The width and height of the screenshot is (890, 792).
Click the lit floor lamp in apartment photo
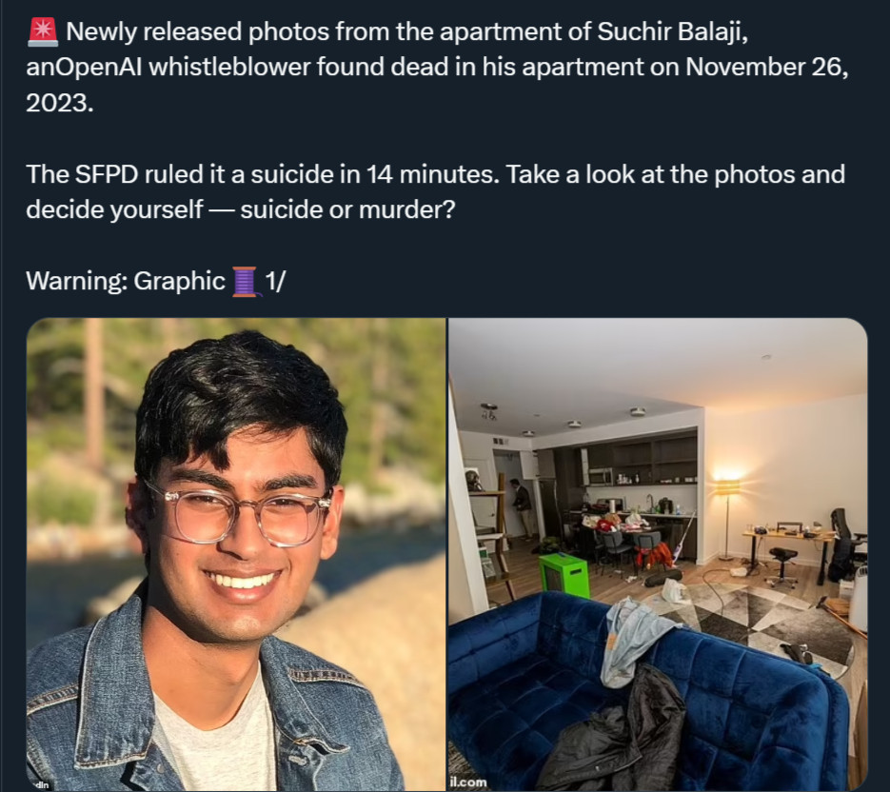pyautogui.click(x=727, y=514)
